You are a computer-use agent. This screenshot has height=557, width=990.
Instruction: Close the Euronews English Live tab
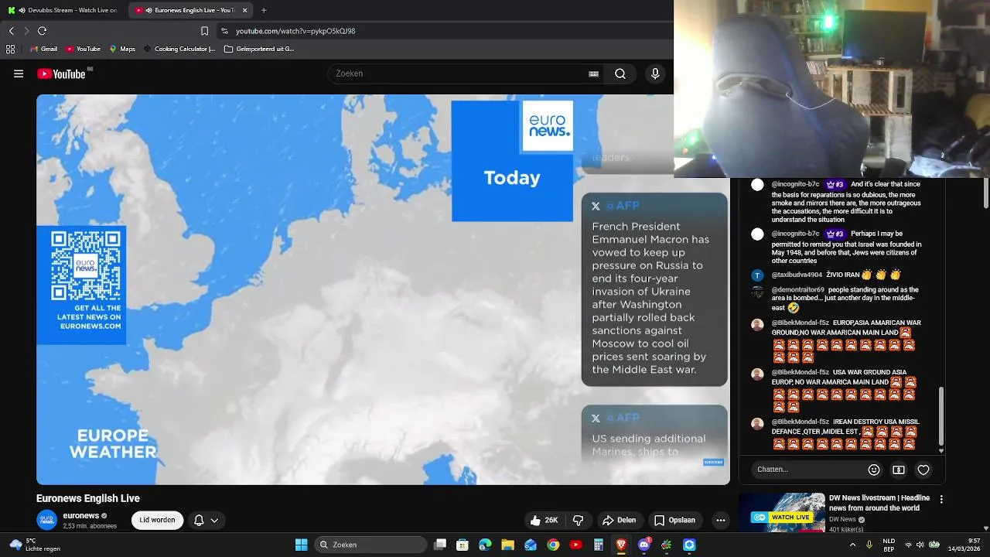[x=244, y=10]
